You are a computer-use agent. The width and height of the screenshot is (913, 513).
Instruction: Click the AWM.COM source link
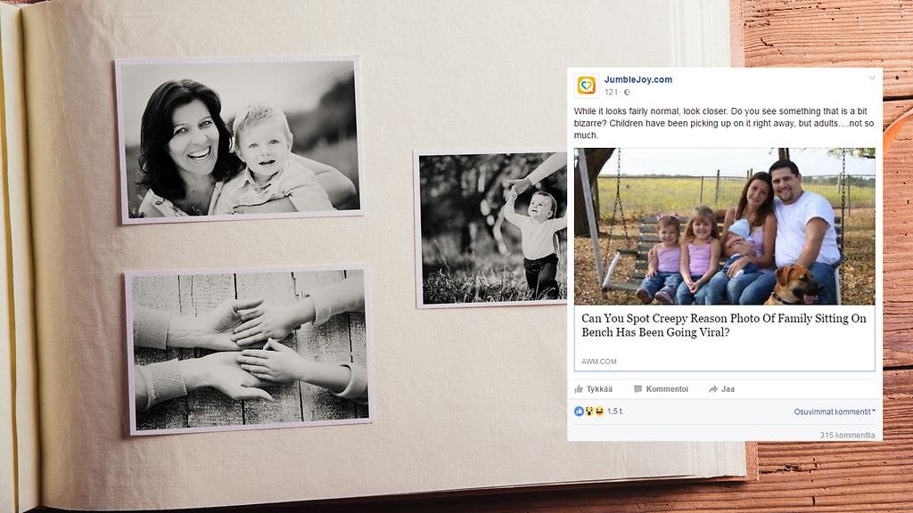598,362
